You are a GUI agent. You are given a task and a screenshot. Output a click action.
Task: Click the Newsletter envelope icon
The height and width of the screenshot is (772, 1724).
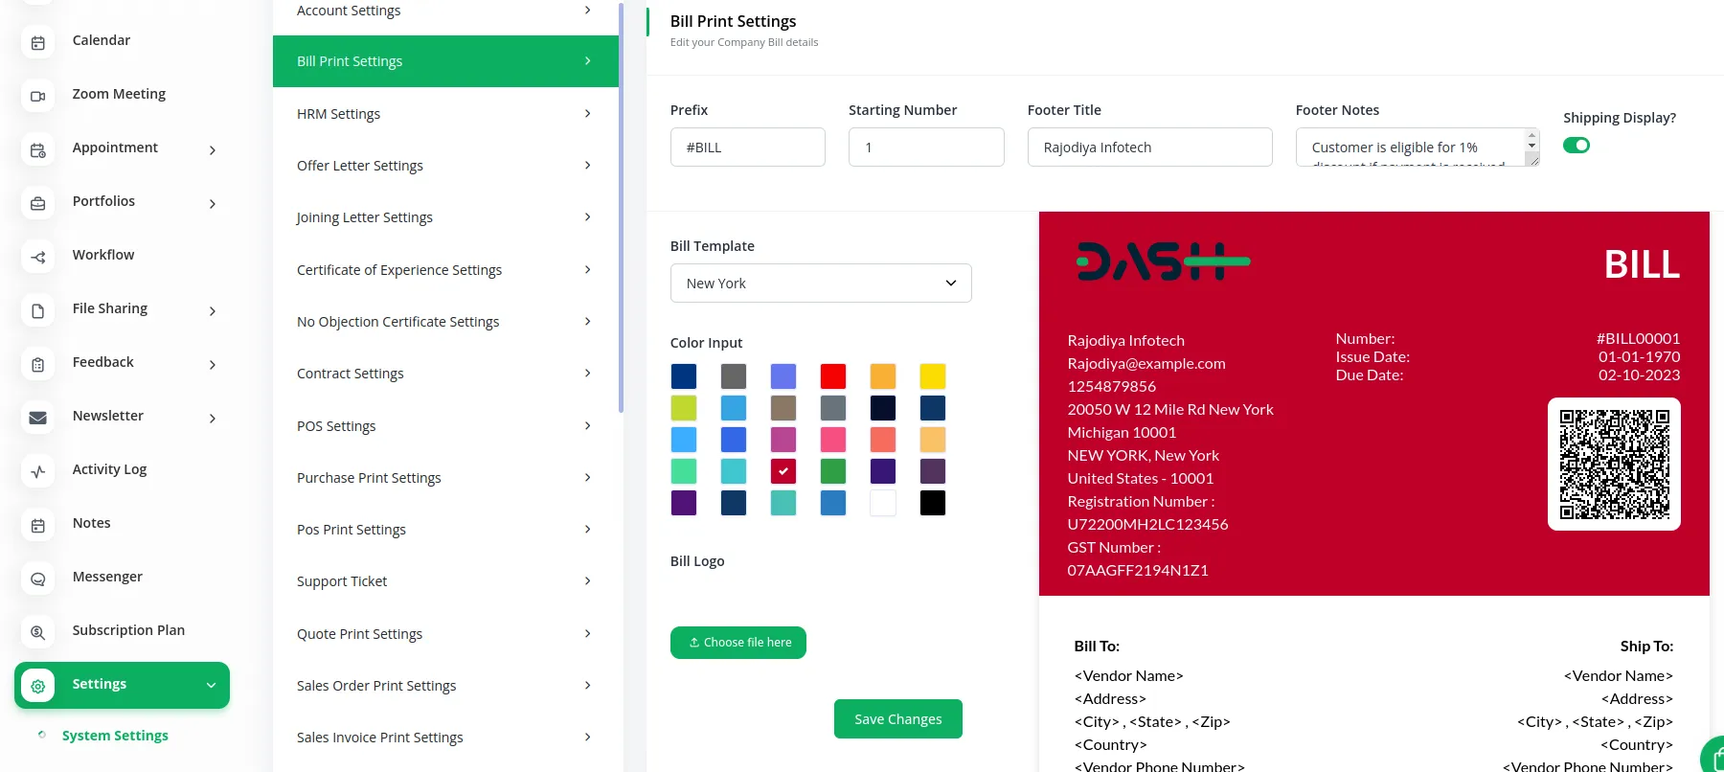pyautogui.click(x=38, y=417)
